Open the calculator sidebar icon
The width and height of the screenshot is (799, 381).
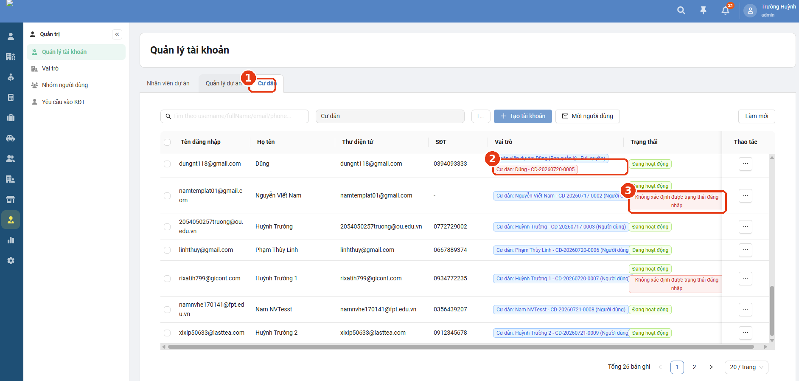11,98
